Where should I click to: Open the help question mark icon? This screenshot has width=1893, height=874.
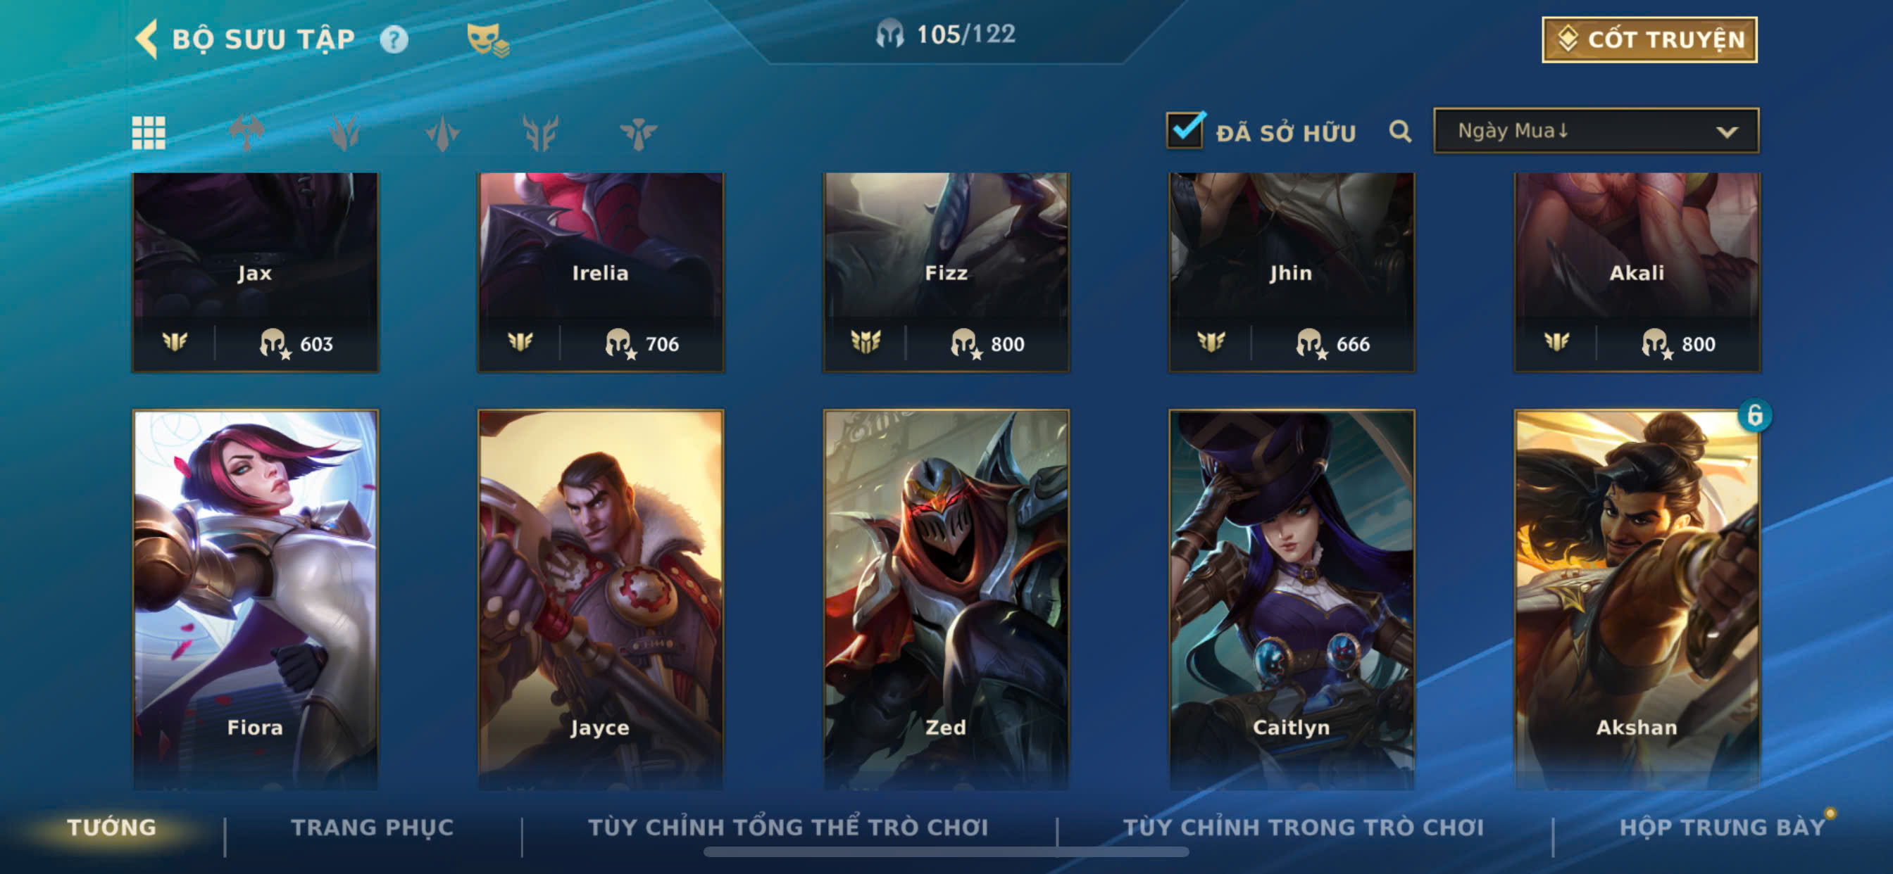coord(394,39)
